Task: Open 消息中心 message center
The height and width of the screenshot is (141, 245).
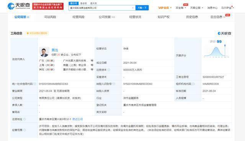Action: pos(212,8)
